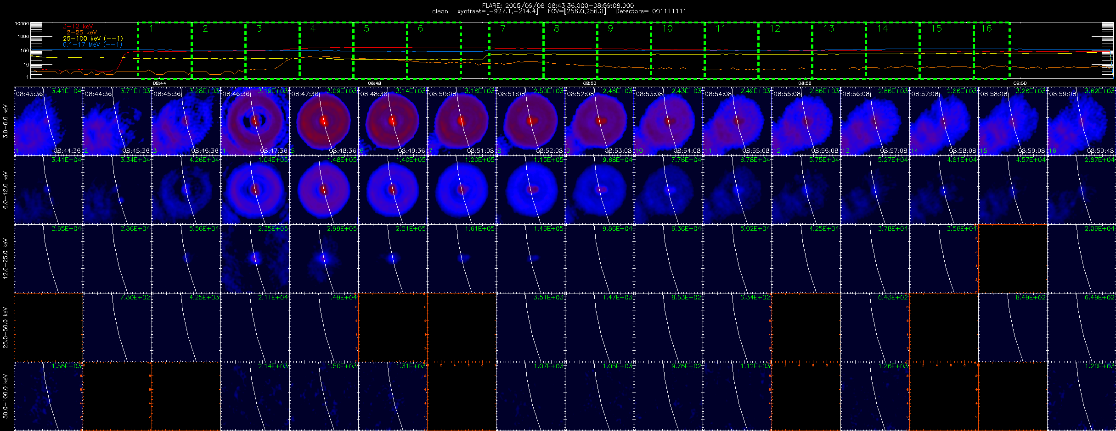
Task: Click the orange 12-25 keV legend entry
Action: (x=80, y=33)
